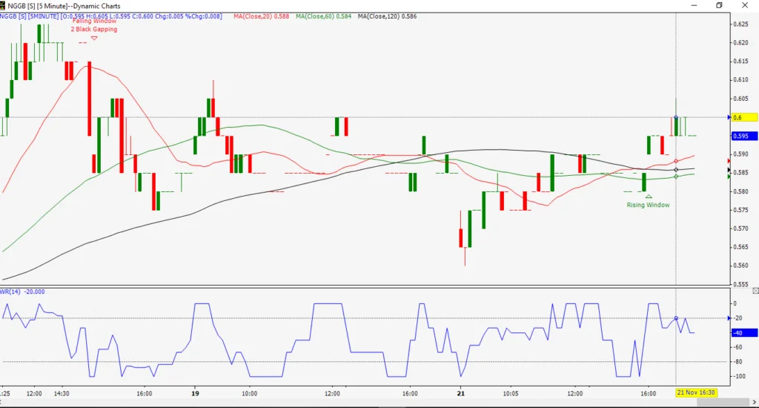Image resolution: width=759 pixels, height=408 pixels.
Task: Click the Dynamic Charts window icon
Action: (3, 5)
